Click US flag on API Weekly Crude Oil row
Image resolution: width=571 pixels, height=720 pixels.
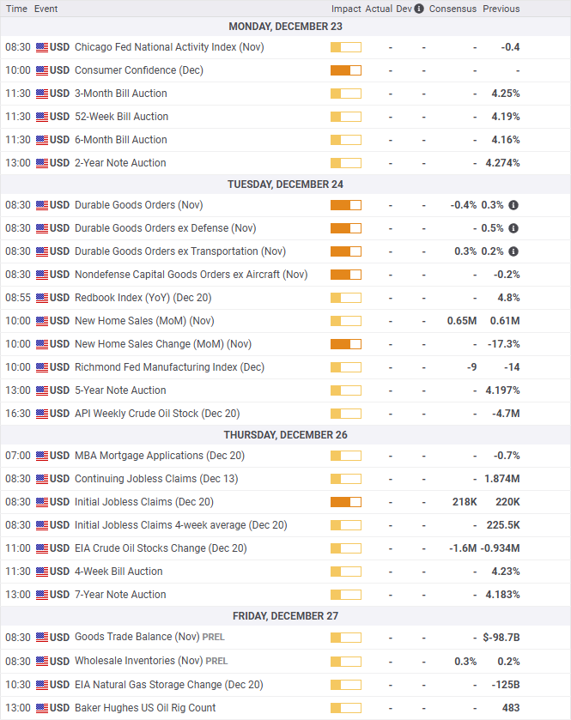coord(42,414)
